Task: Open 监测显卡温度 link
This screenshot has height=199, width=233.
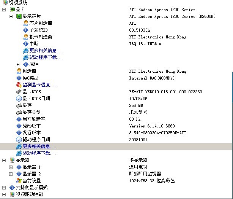Action: pyautogui.click(x=39, y=85)
